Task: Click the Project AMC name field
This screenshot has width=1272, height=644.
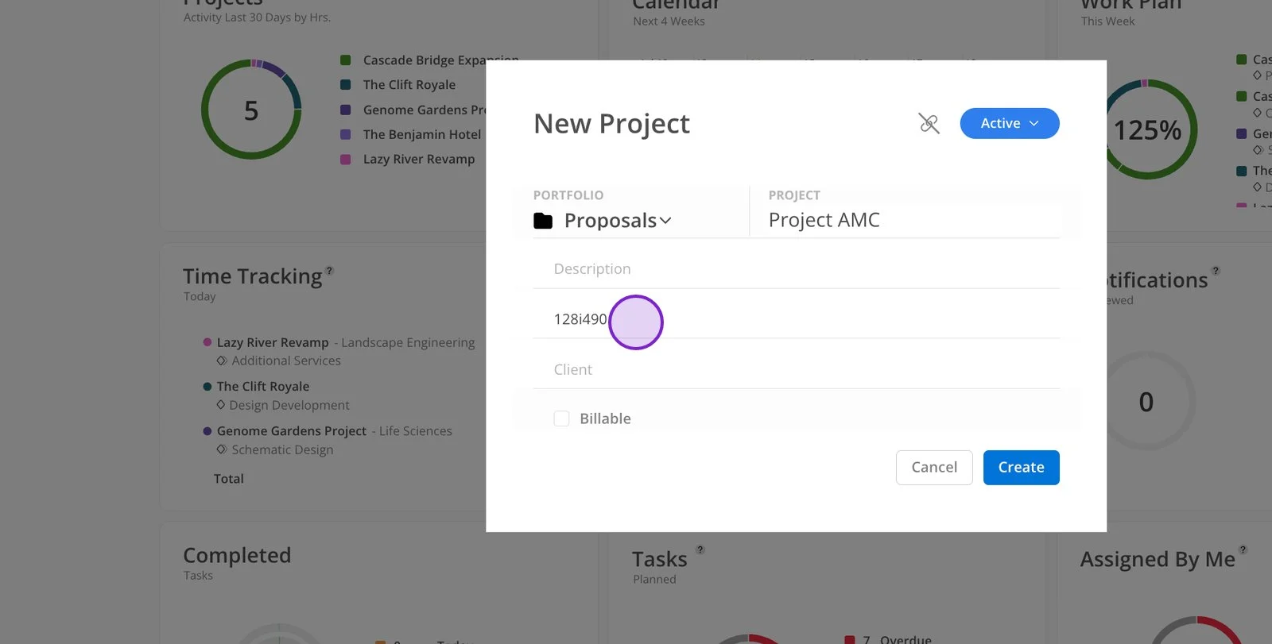Action: point(913,220)
